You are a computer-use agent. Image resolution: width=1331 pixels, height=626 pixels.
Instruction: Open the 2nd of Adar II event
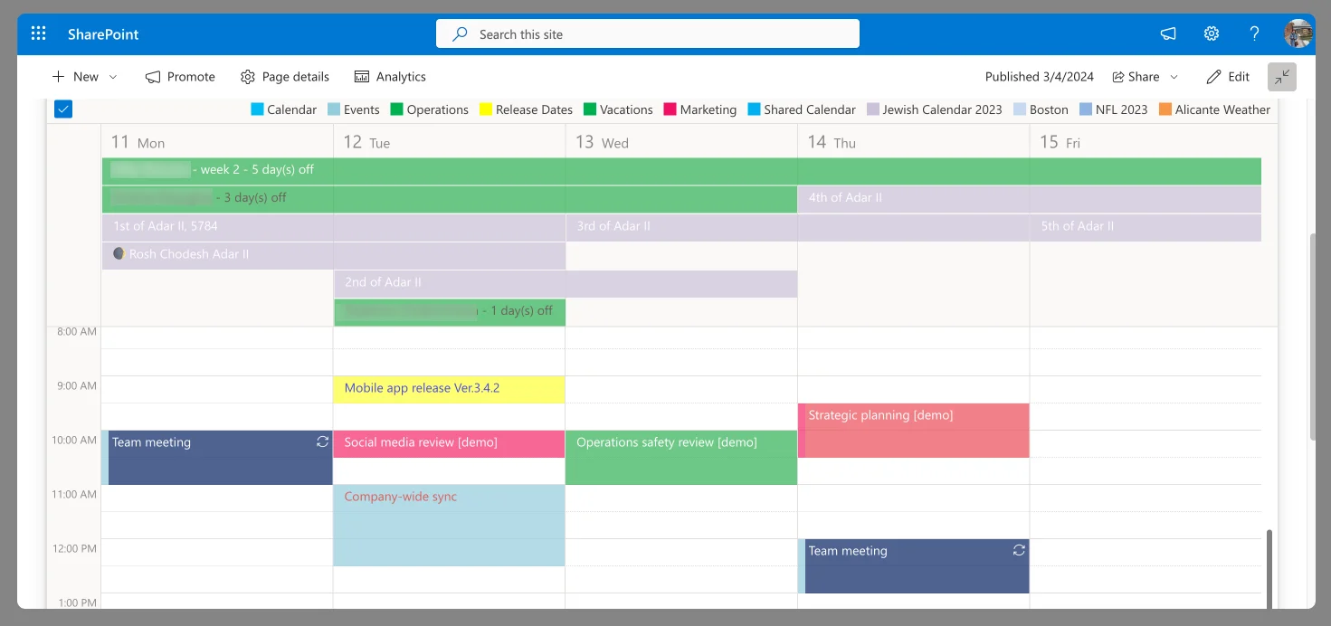pyautogui.click(x=566, y=283)
